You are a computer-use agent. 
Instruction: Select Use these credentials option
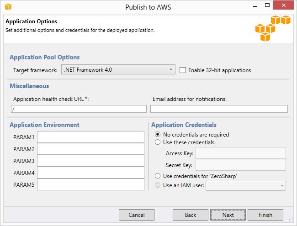tap(158, 142)
